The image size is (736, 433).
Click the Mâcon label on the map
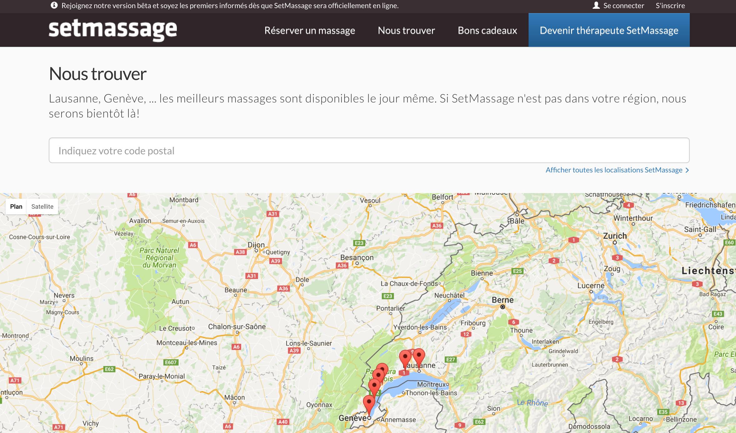coord(234,397)
